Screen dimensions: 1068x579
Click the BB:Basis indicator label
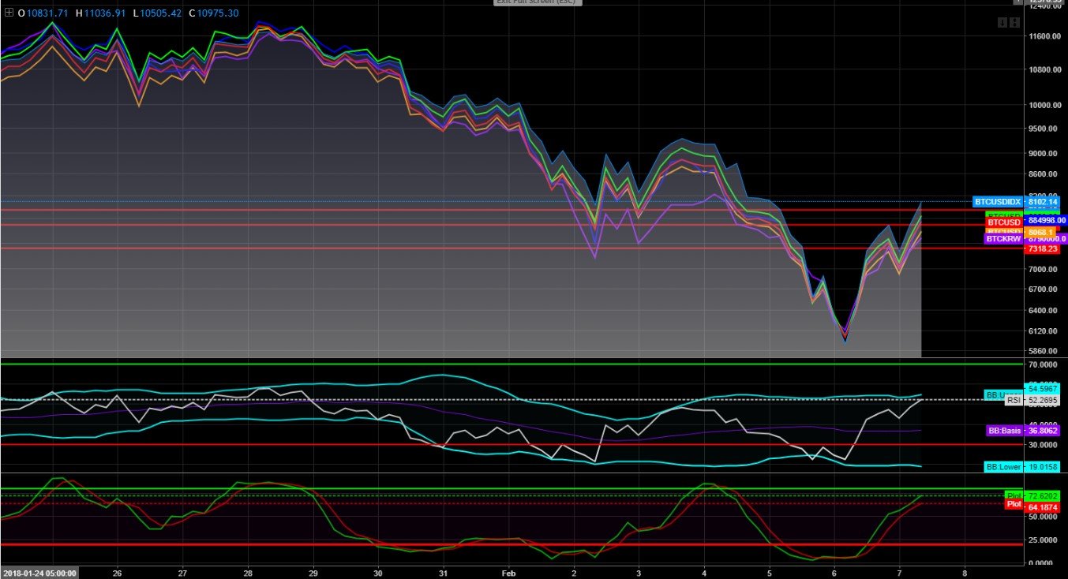coord(1004,431)
